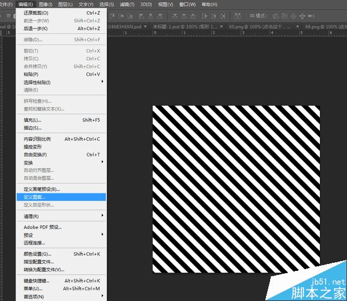Click 自由变换 (Free Transform) command

click(35, 155)
